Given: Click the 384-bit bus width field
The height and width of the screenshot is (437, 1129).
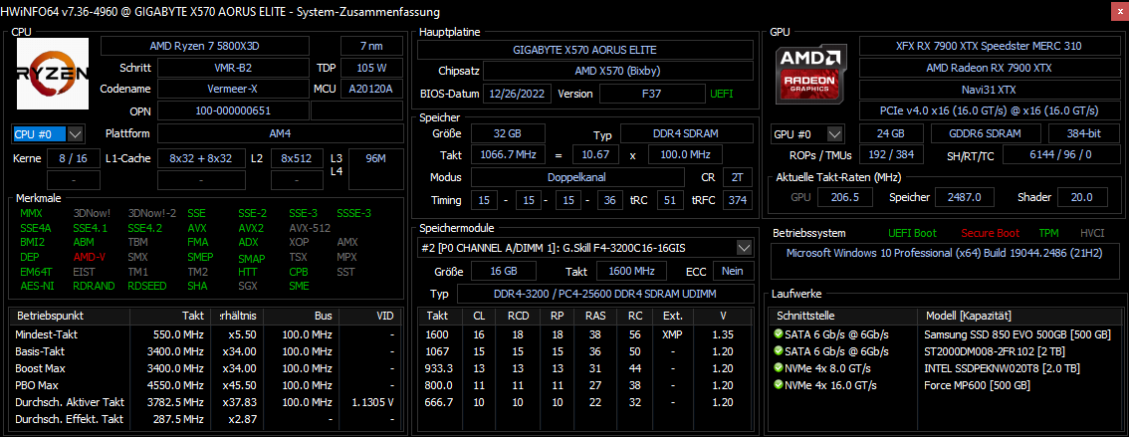Looking at the screenshot, I should [x=1083, y=134].
